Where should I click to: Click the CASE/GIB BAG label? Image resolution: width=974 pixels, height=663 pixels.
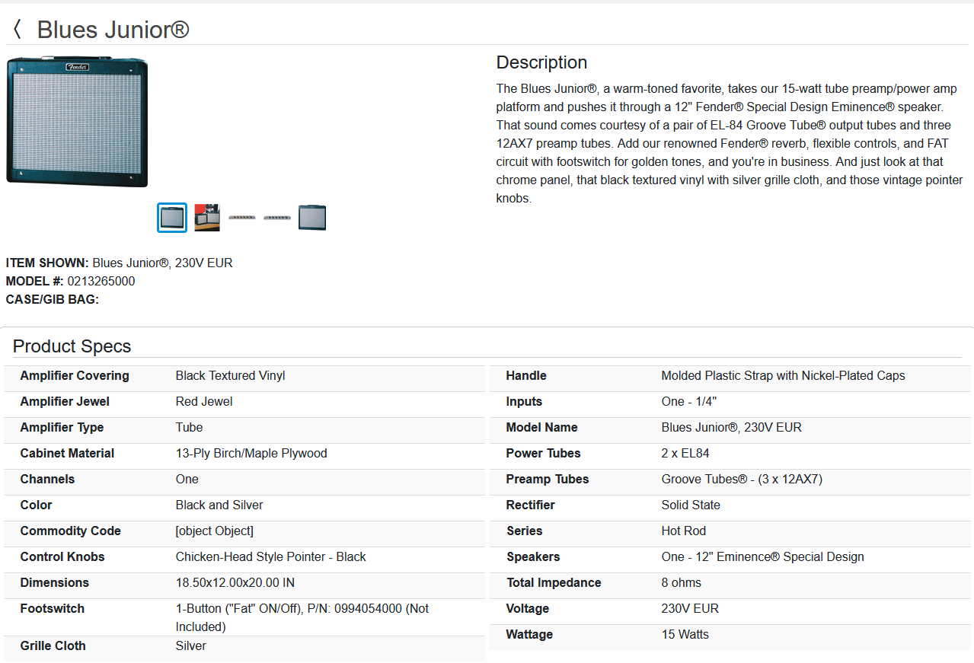(53, 299)
